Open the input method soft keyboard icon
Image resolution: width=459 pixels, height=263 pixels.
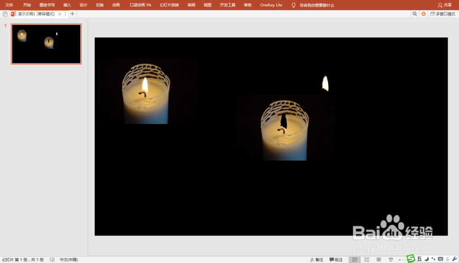click(440, 259)
